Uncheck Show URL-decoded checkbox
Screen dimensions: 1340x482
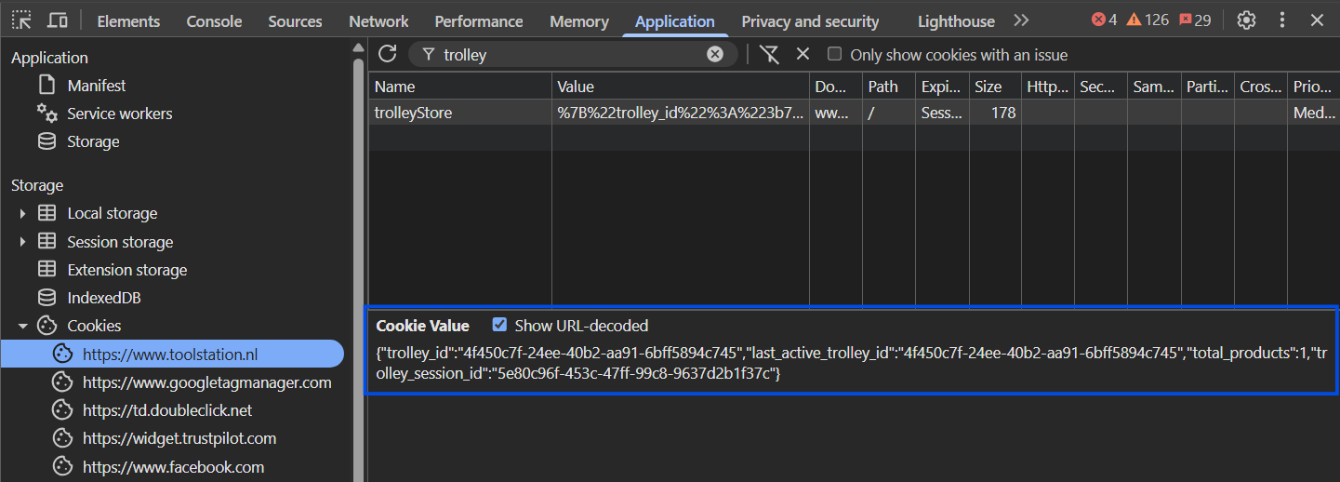click(x=500, y=325)
